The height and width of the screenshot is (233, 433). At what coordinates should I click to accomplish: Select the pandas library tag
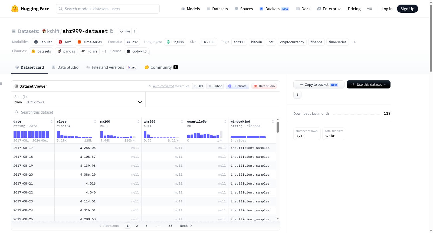click(x=66, y=51)
